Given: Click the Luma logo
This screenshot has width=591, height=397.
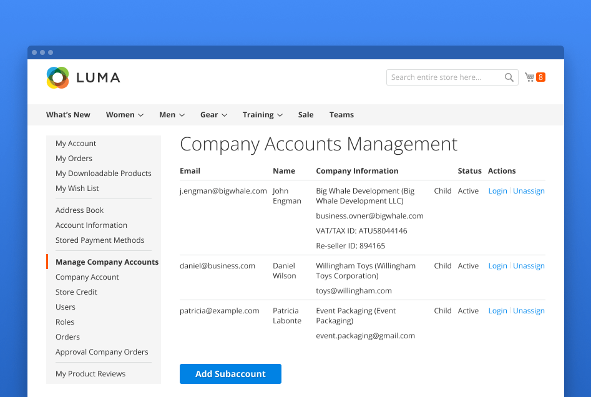Looking at the screenshot, I should [83, 77].
